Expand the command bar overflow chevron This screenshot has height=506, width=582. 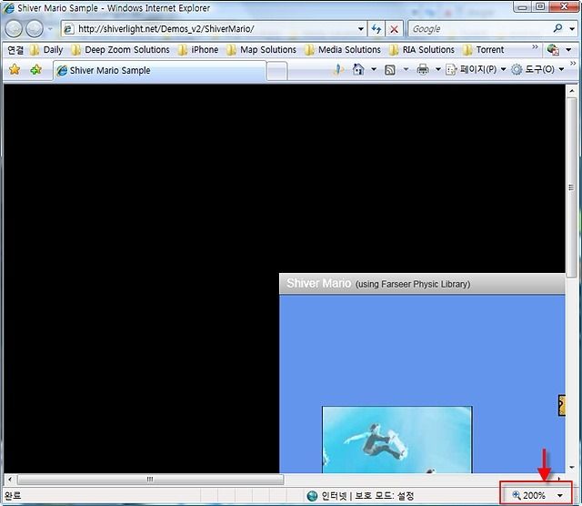[573, 64]
